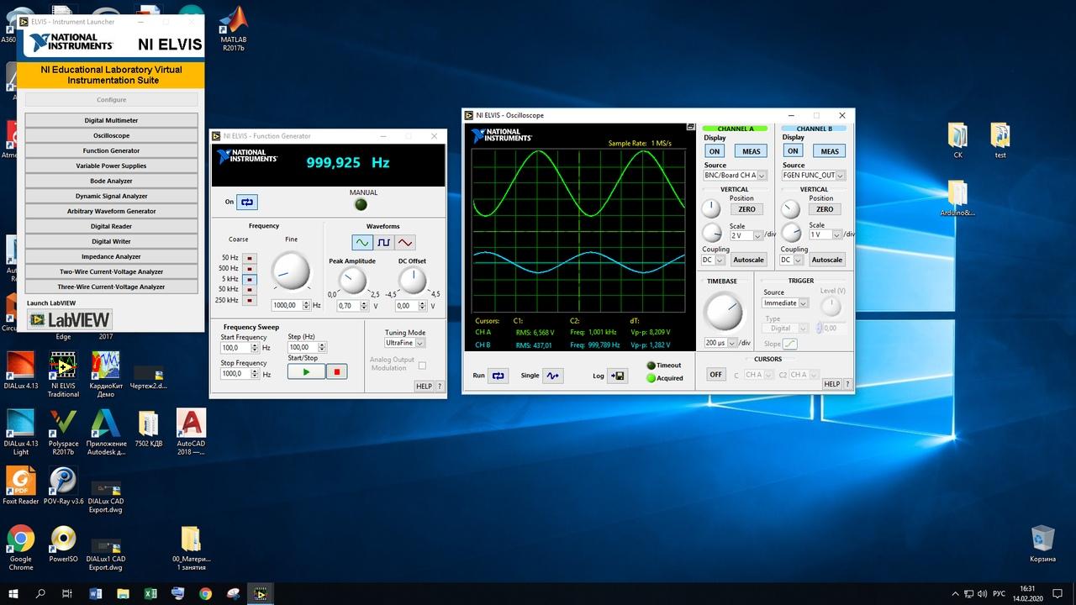Screen dimensions: 1076x605
Task: Launch the Impedance Analyzer instrument
Action: click(x=111, y=256)
